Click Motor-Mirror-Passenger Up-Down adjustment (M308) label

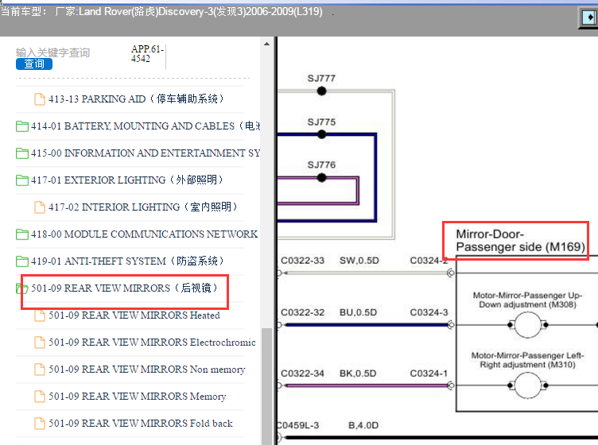tap(528, 300)
